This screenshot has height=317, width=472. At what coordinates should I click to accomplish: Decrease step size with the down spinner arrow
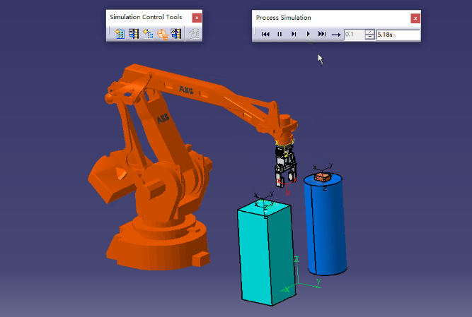tap(369, 37)
